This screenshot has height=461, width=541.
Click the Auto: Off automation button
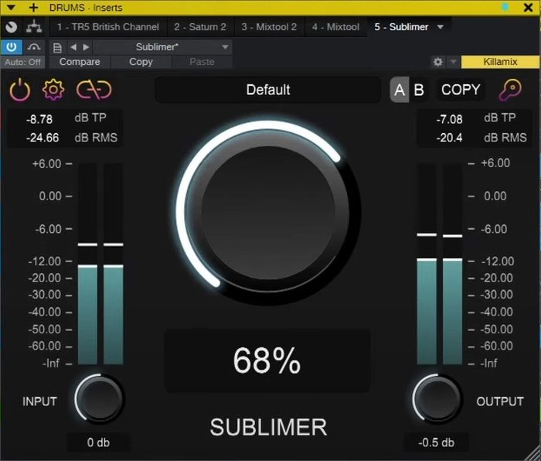(x=22, y=62)
